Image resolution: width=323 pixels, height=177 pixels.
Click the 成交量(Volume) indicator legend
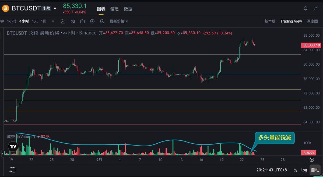21,136
